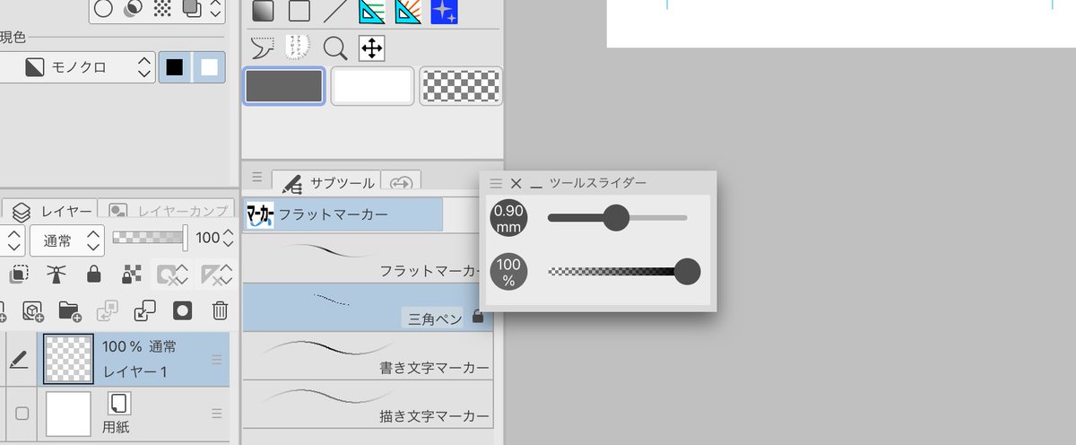Open the 通常 blending mode dropdown
1076x445 pixels.
[67, 239]
